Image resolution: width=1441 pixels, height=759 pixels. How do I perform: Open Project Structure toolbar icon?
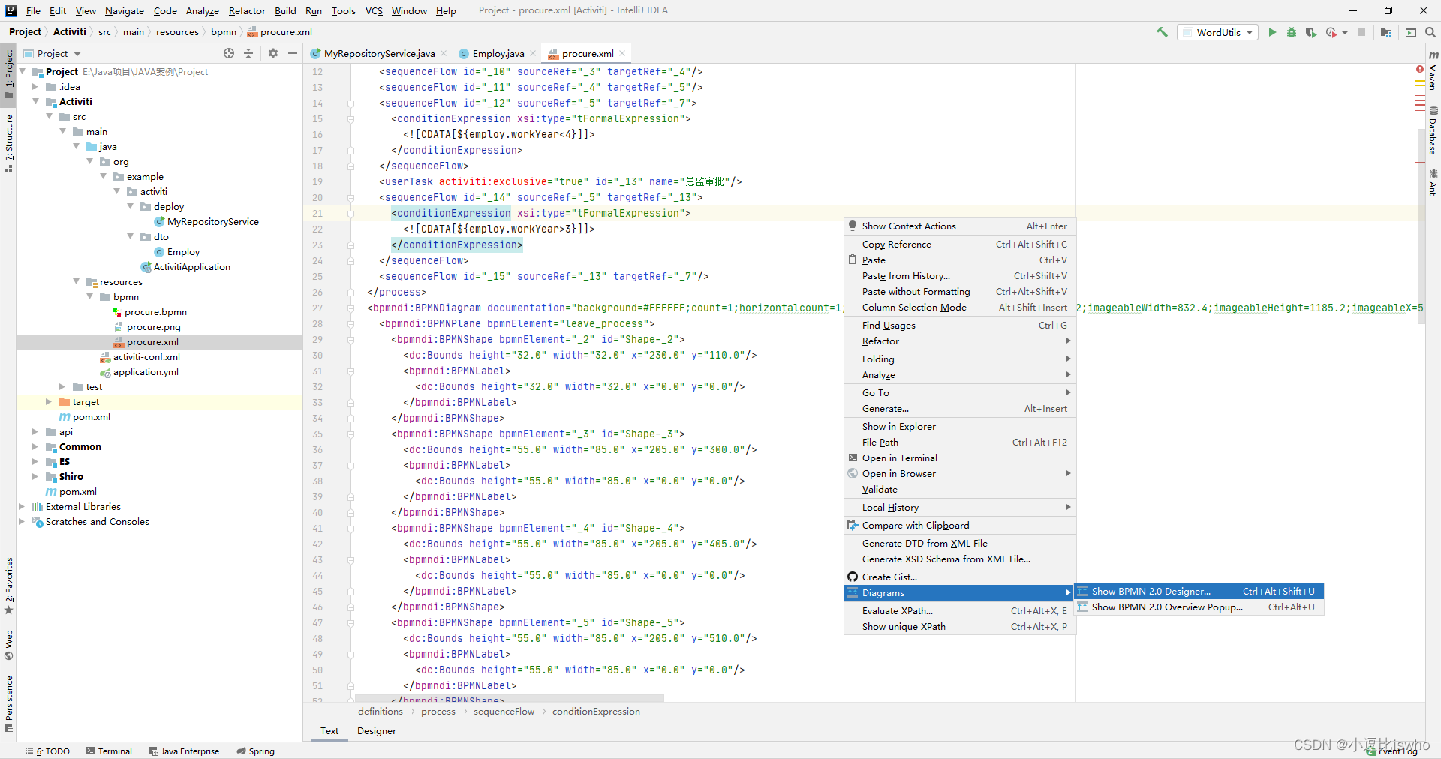[1386, 32]
